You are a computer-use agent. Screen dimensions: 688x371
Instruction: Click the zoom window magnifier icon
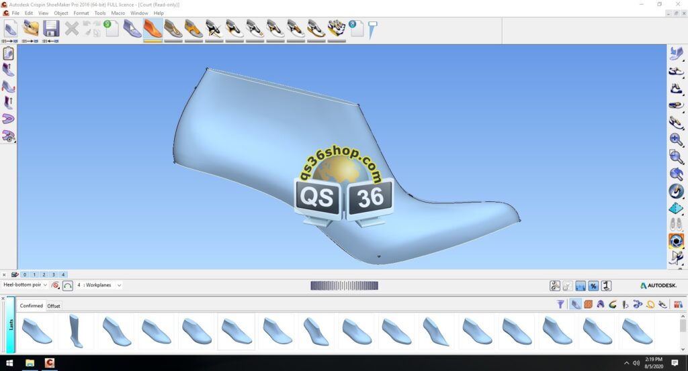(x=676, y=157)
